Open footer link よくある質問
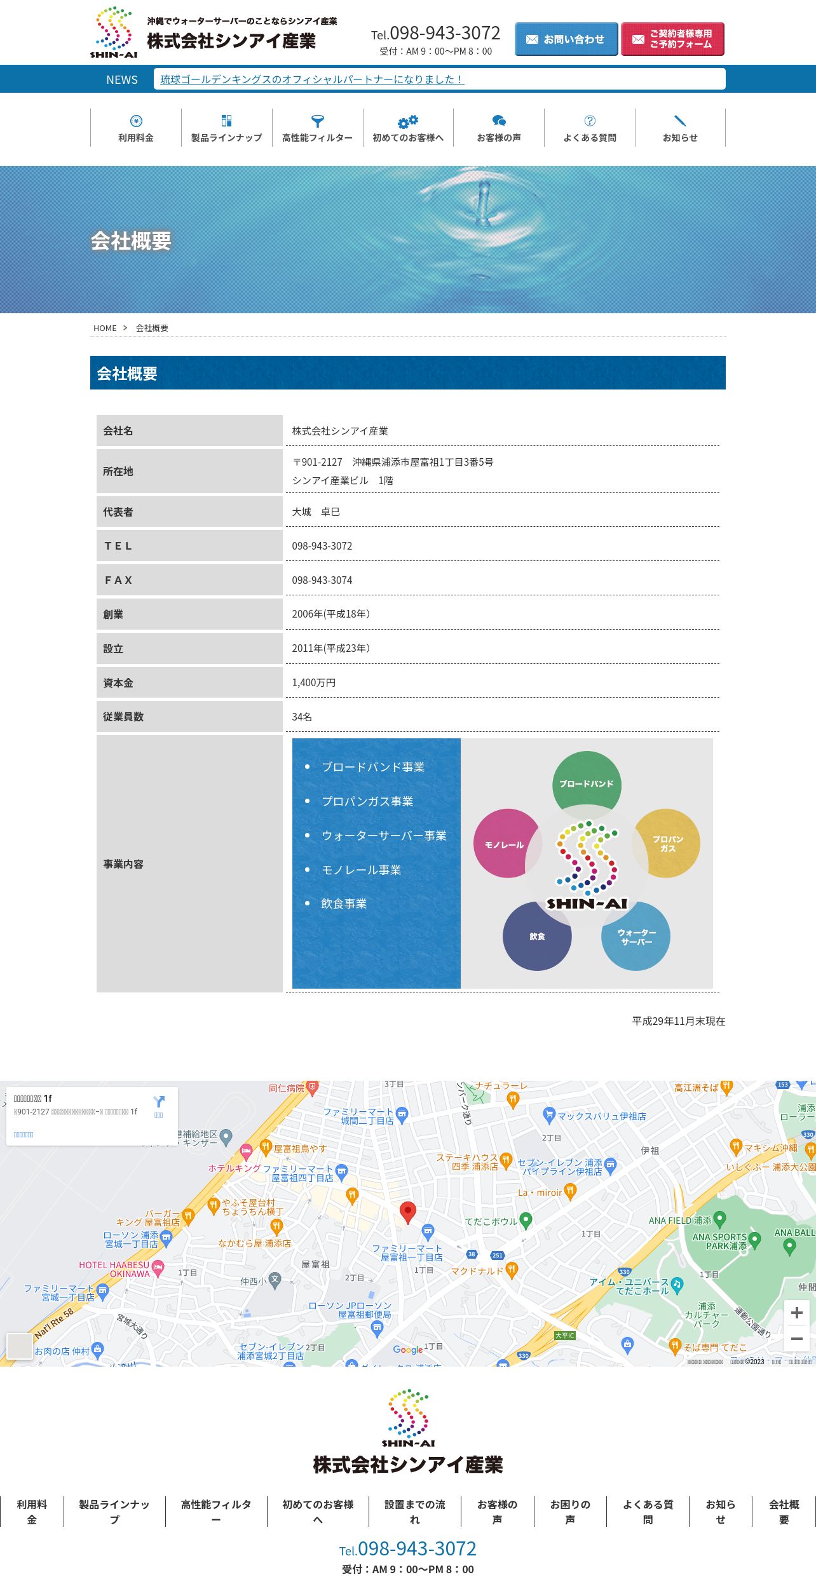816x1584 pixels. coord(648,1512)
